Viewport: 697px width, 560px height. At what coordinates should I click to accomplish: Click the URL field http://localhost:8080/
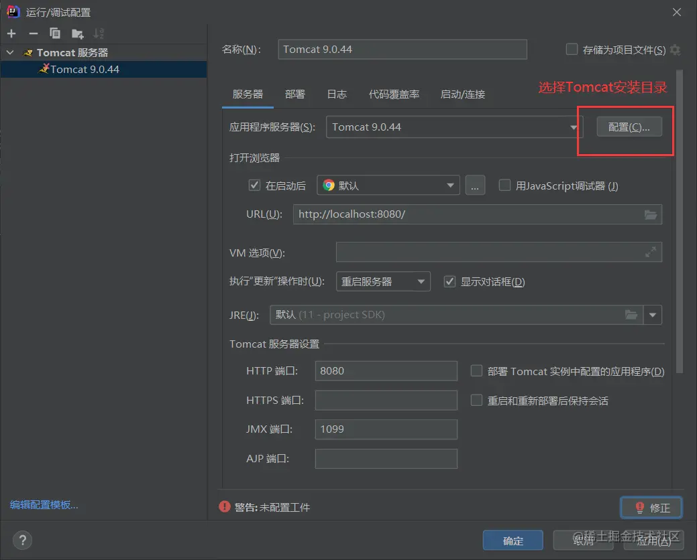pos(478,215)
